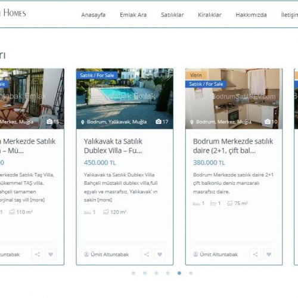This screenshot has width=298, height=298.
Task: Go to Emlak Ara page
Action: 133,15
